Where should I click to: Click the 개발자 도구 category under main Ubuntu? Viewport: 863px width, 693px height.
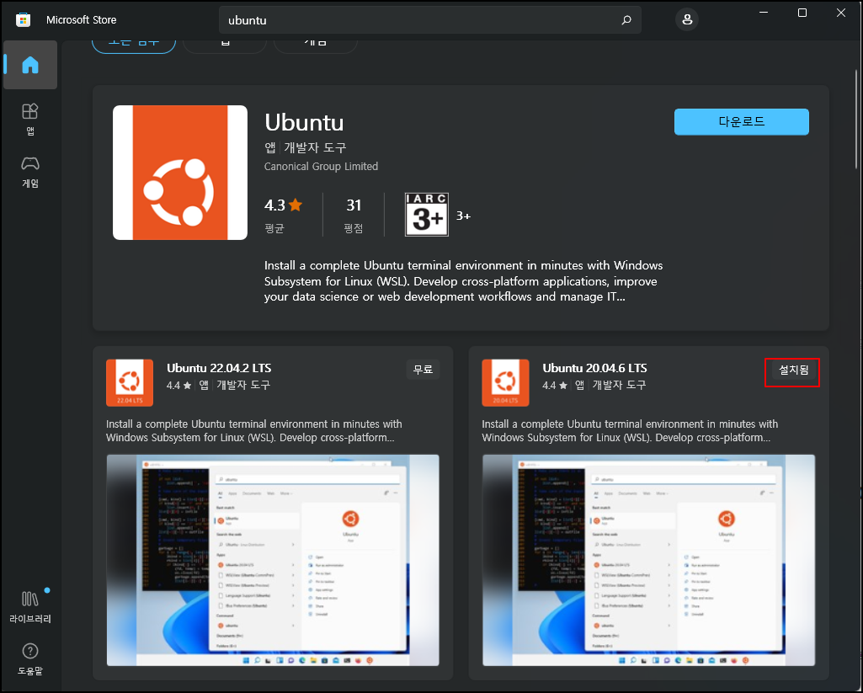pyautogui.click(x=315, y=147)
